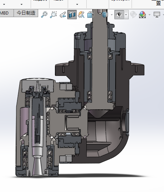Click the Apply Scene colored sphere icon
This screenshot has height=192, width=164.
pos(142,15)
